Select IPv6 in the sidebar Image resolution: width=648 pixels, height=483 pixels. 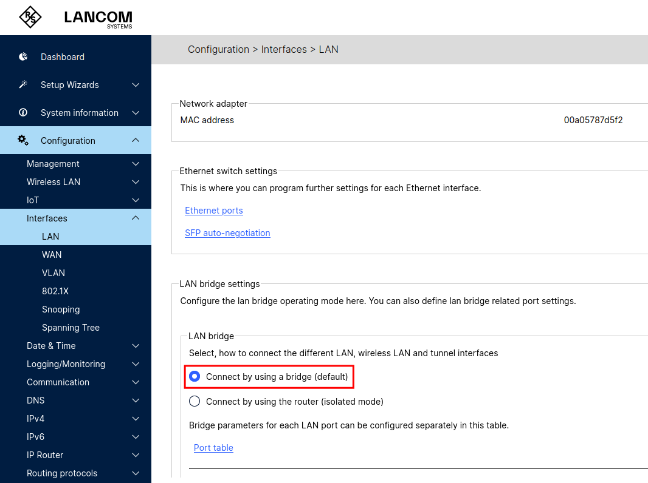click(x=35, y=437)
